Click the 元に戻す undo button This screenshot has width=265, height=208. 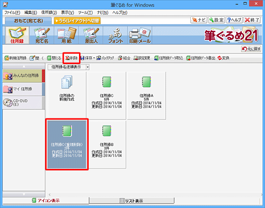point(251,49)
